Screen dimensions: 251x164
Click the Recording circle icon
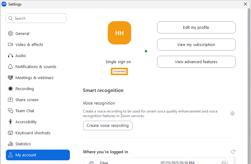10,89
